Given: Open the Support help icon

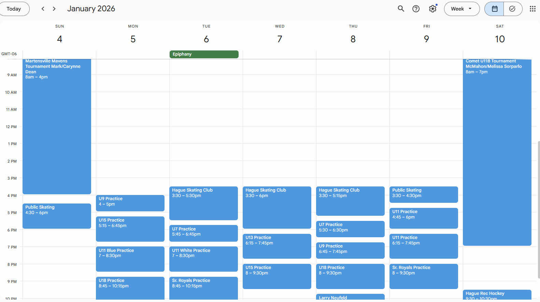Looking at the screenshot, I should pos(416,9).
